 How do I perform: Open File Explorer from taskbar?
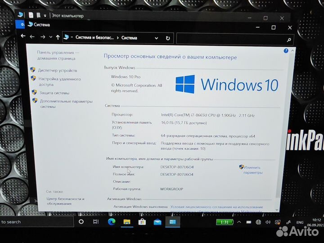pos(126,222)
